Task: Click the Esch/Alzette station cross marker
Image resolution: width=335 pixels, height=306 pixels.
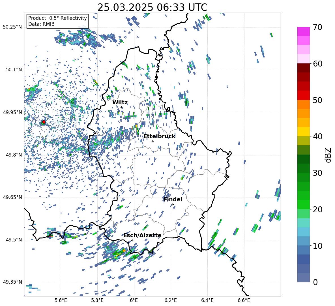Action: [x=132, y=240]
